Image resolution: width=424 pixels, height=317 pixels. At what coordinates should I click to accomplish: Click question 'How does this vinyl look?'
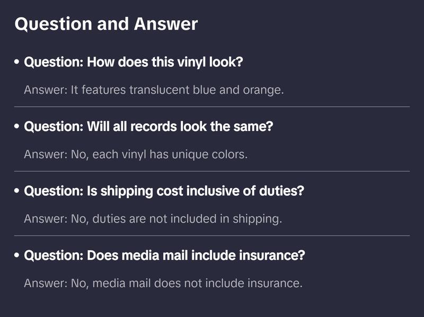(x=134, y=62)
